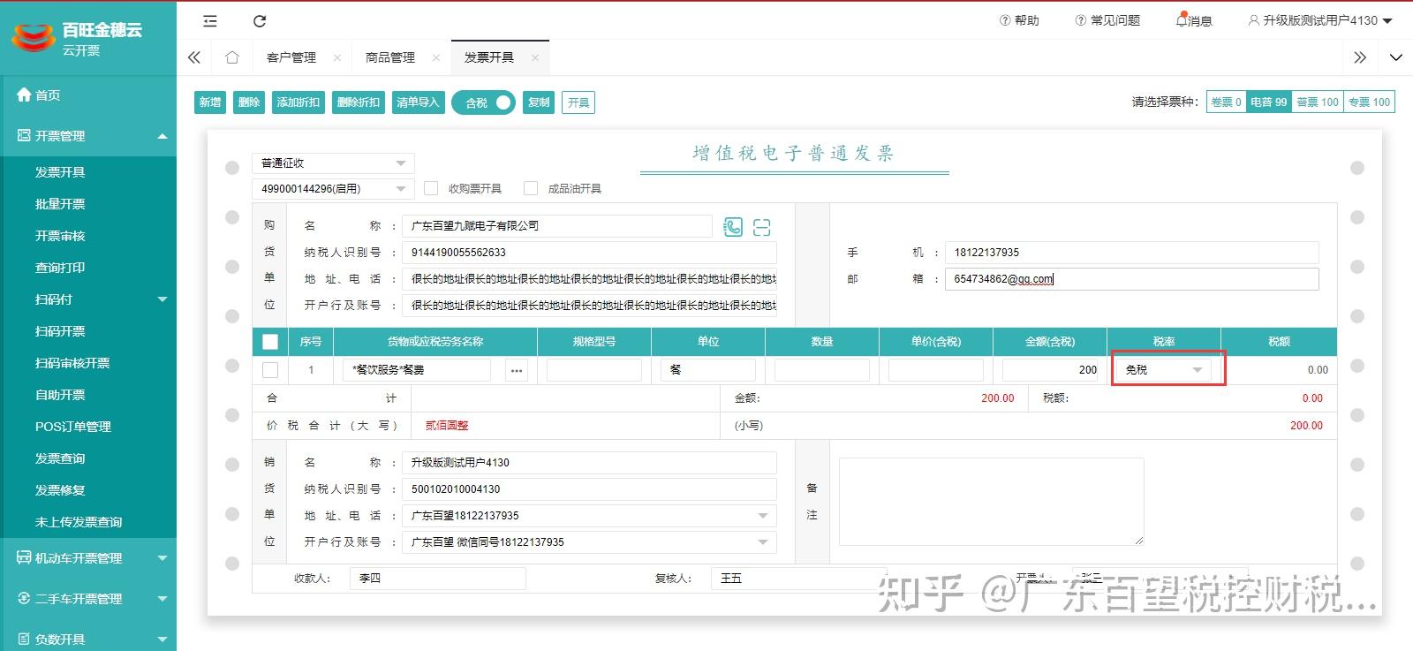Open the 499000144296(启用) dropdown
Image resolution: width=1413 pixels, height=651 pixels.
click(333, 188)
